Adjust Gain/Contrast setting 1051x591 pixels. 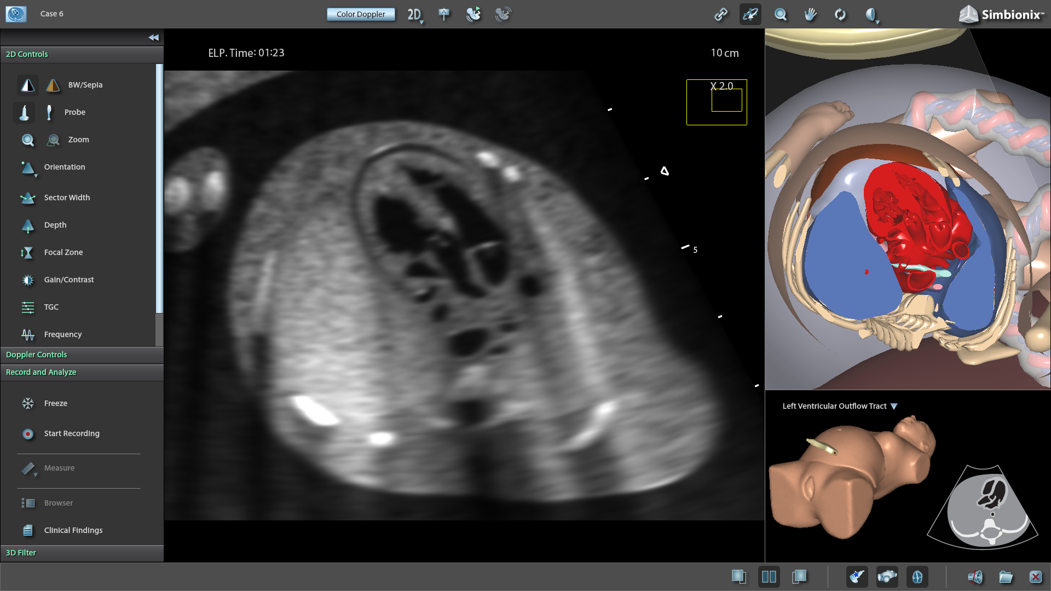(x=68, y=280)
